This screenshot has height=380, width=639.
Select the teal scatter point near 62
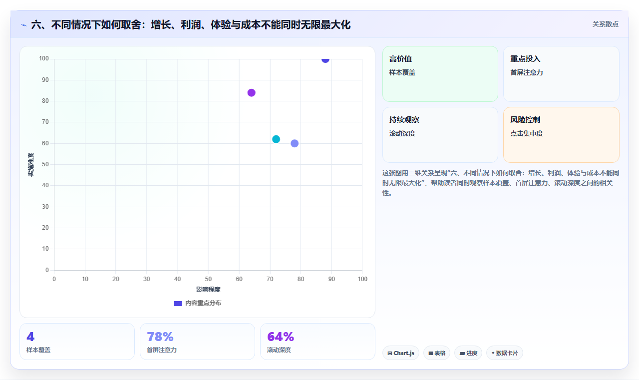pyautogui.click(x=276, y=139)
